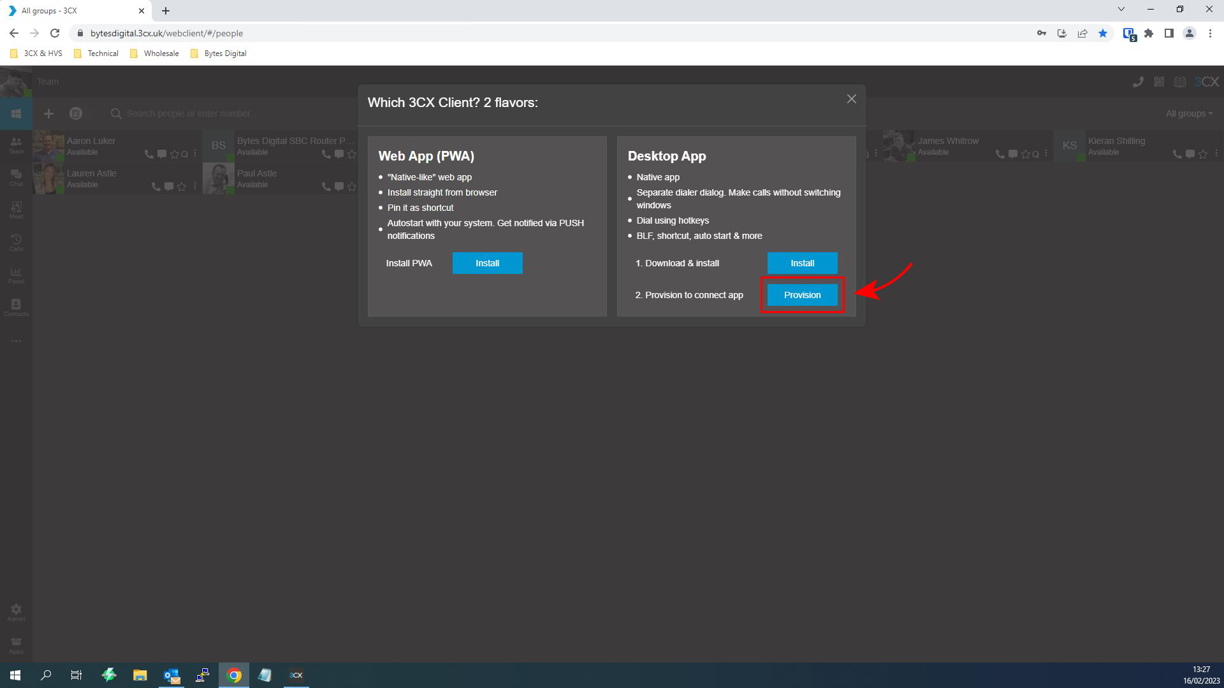Open the Admin settings gear icon

[x=16, y=610]
